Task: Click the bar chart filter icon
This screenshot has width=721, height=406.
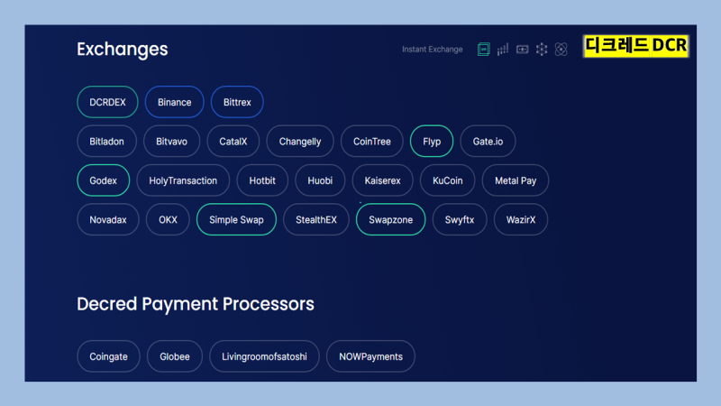Action: click(503, 50)
